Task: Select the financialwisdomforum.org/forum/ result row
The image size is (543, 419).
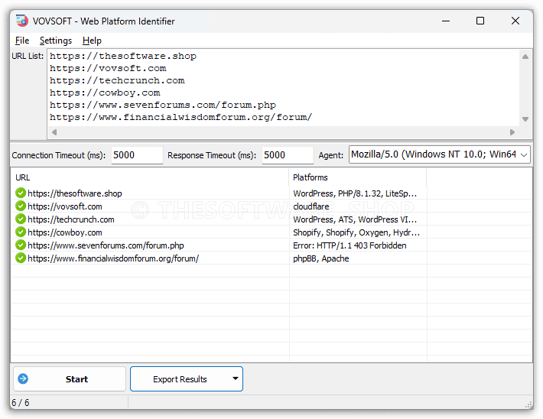Action: click(x=271, y=258)
